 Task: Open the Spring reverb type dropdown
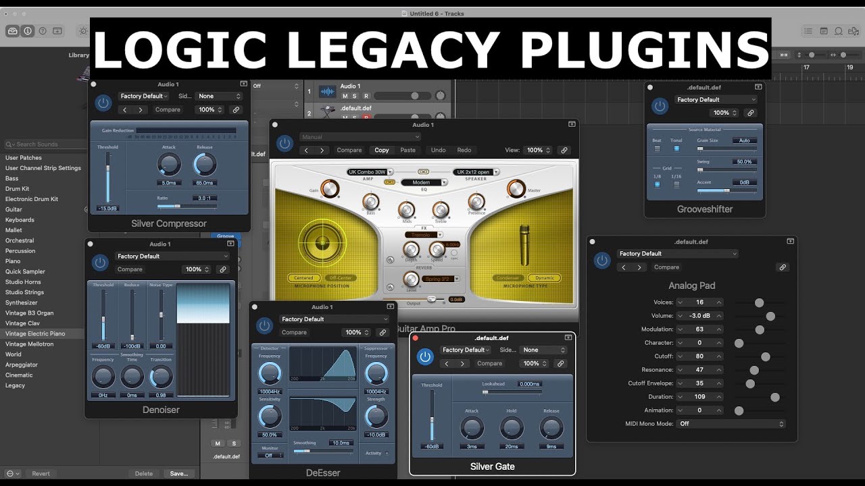click(442, 279)
